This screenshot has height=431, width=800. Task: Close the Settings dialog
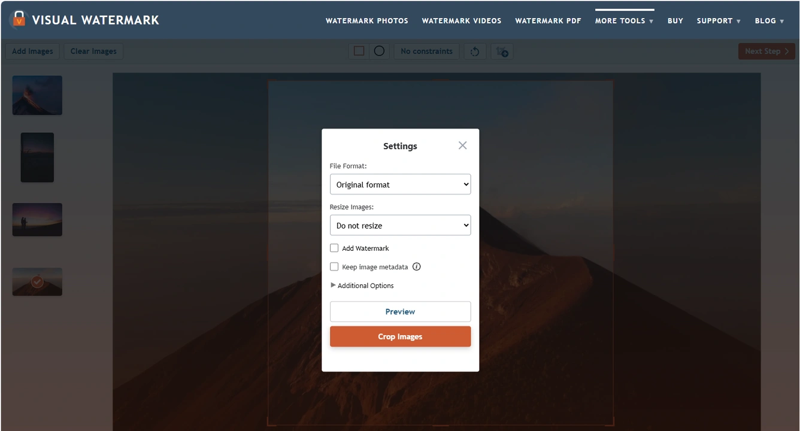click(462, 145)
